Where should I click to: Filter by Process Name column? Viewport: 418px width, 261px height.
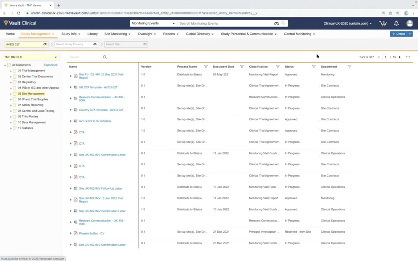point(206,67)
